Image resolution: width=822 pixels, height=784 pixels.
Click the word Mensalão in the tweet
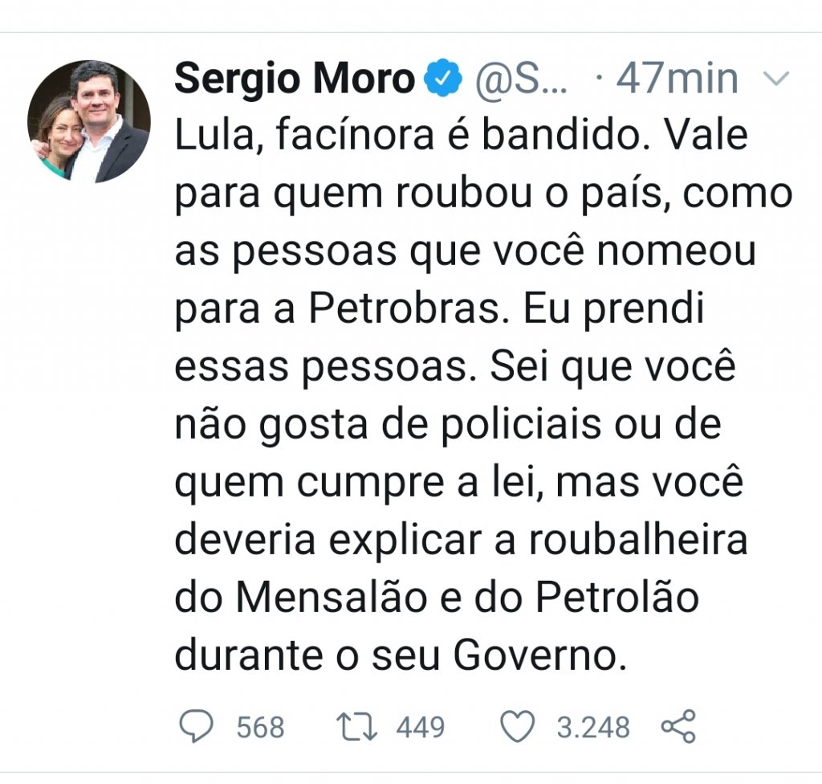[332, 598]
